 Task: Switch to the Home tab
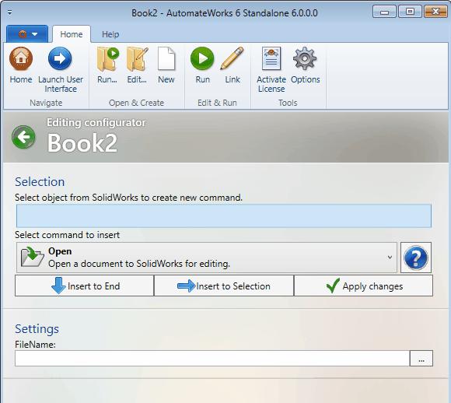click(x=72, y=34)
